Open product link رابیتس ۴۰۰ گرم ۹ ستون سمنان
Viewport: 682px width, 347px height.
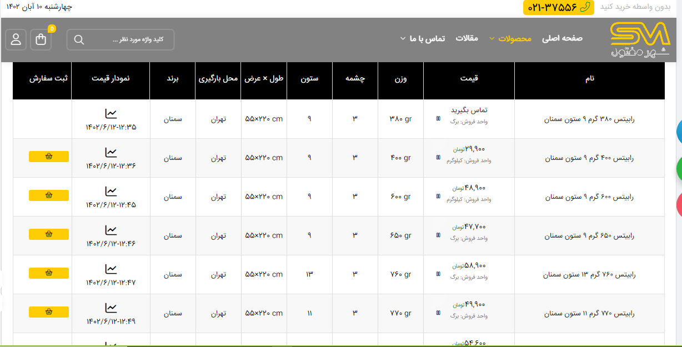[x=589, y=158]
